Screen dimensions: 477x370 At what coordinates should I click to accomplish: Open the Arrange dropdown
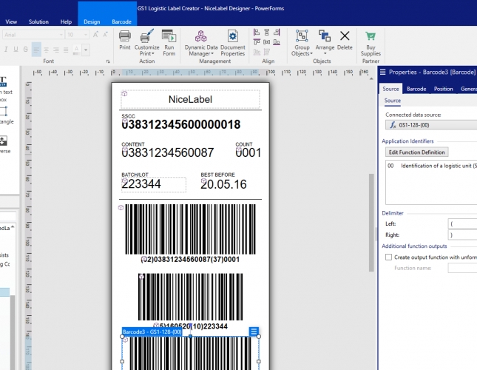point(324,48)
